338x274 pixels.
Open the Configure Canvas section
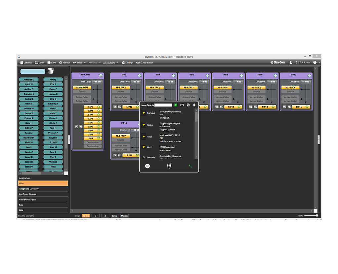(x=43, y=194)
